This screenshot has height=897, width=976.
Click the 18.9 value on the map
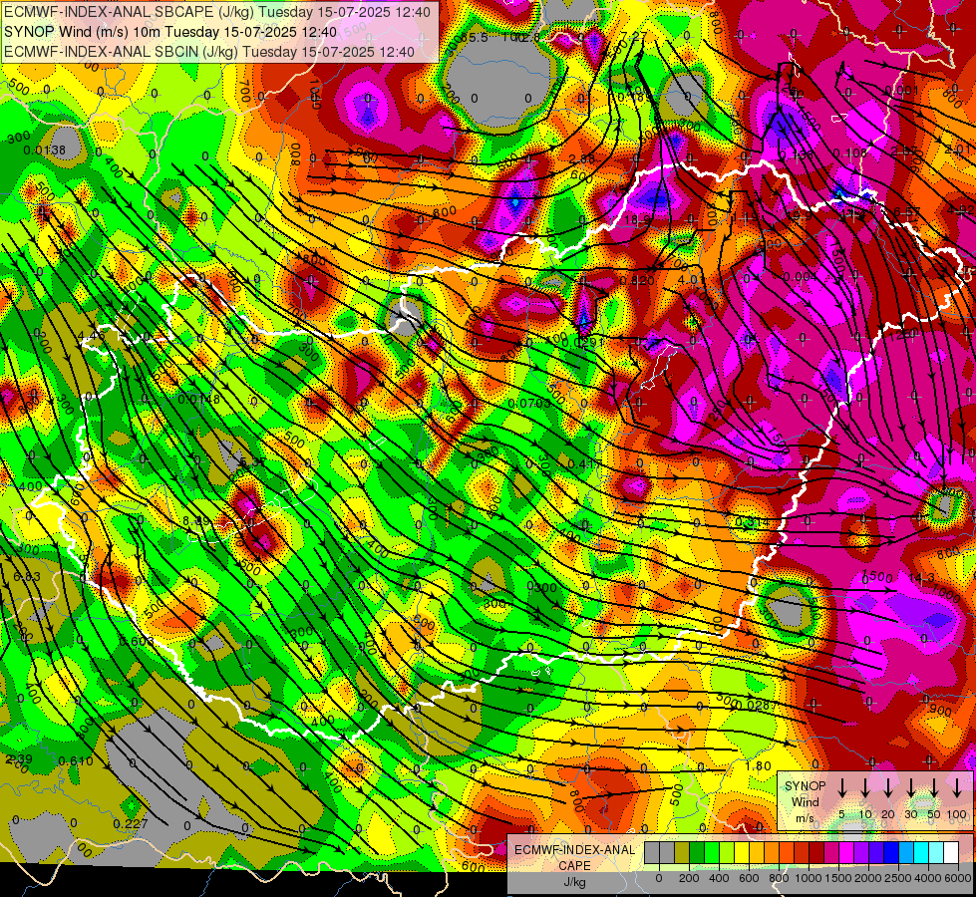pyautogui.click(x=636, y=219)
